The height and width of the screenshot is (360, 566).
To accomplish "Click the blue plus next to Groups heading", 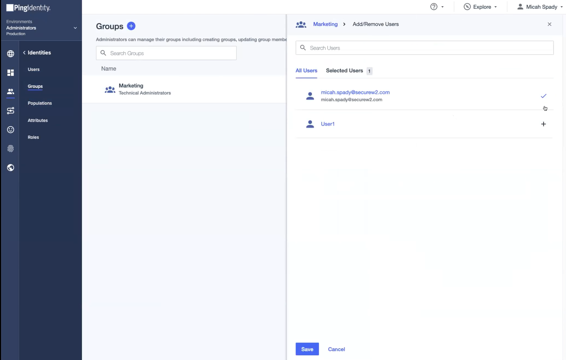I will point(131,26).
